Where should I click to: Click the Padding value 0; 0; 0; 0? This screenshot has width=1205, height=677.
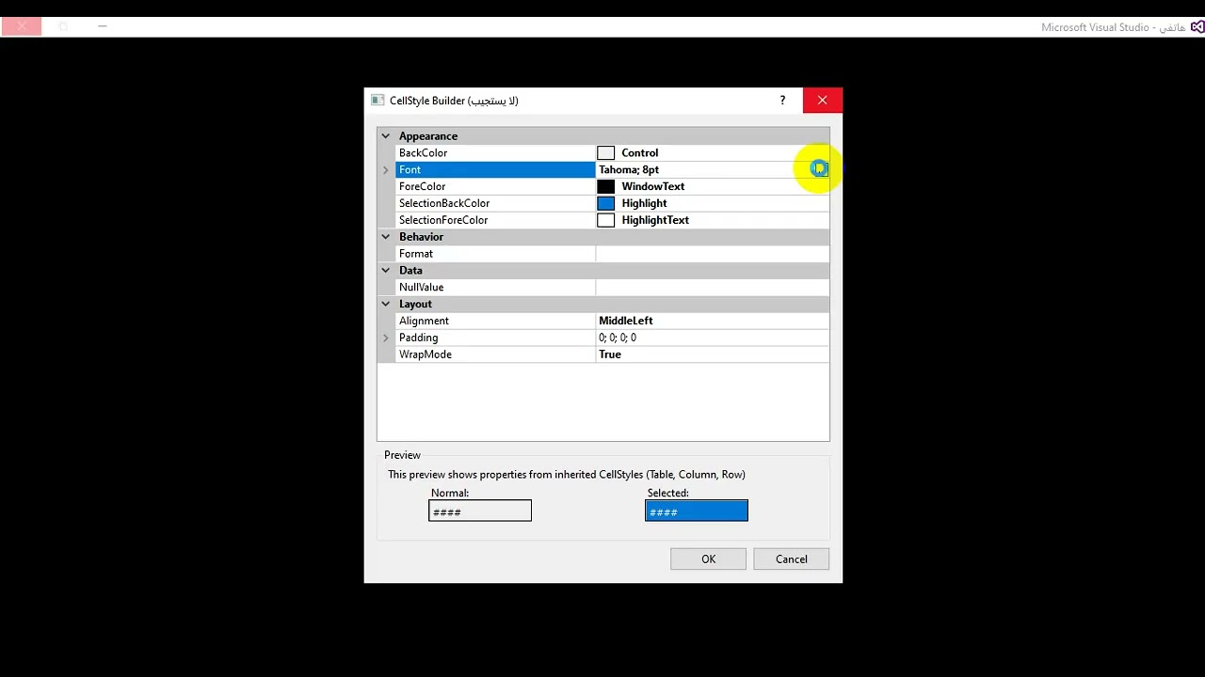coord(618,338)
